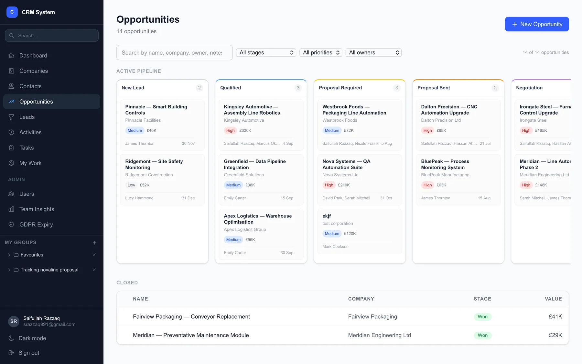
Task: Open Greenfield Data Pipeline Integration card
Action: tap(261, 180)
